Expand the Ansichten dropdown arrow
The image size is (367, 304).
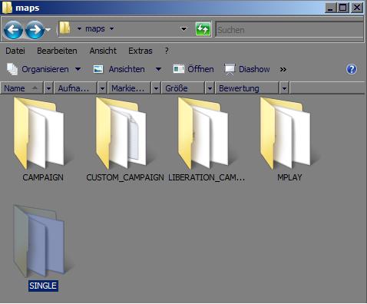point(159,69)
